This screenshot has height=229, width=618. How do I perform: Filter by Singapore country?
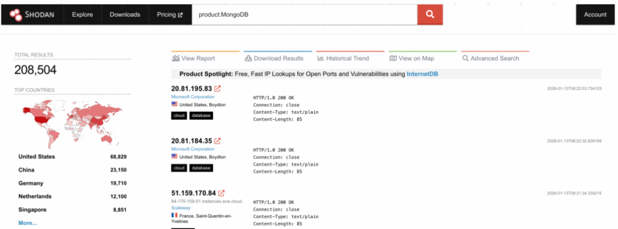(33, 210)
